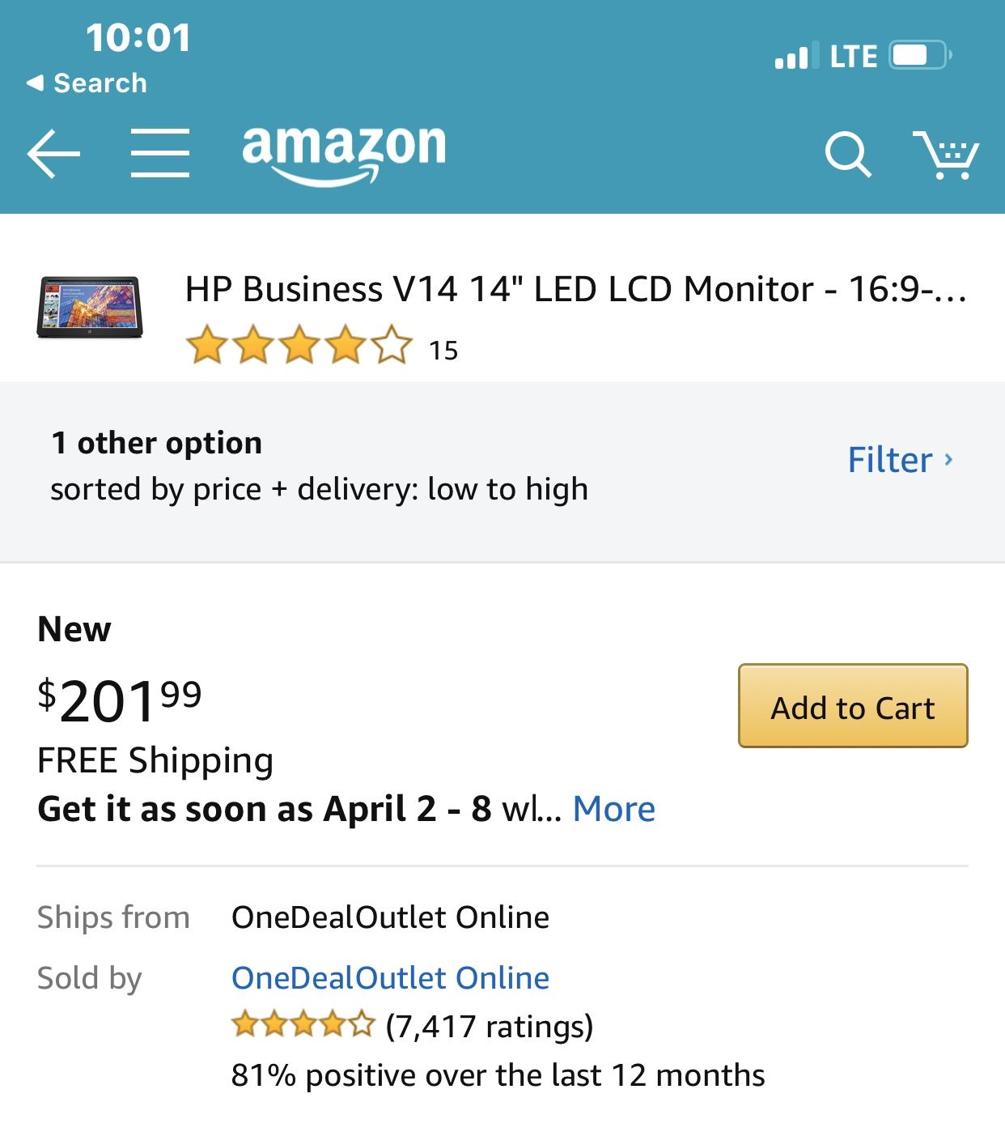Open the OneDealOutlet Online seller link

390,978
